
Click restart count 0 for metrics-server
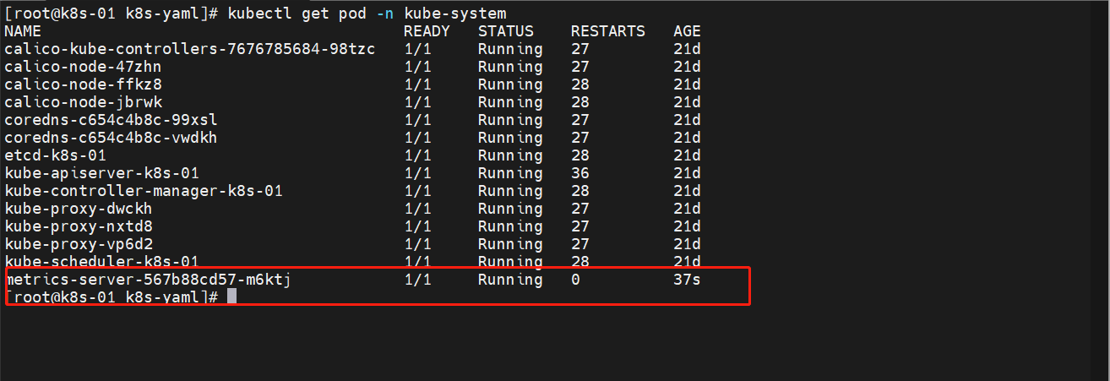click(x=575, y=280)
